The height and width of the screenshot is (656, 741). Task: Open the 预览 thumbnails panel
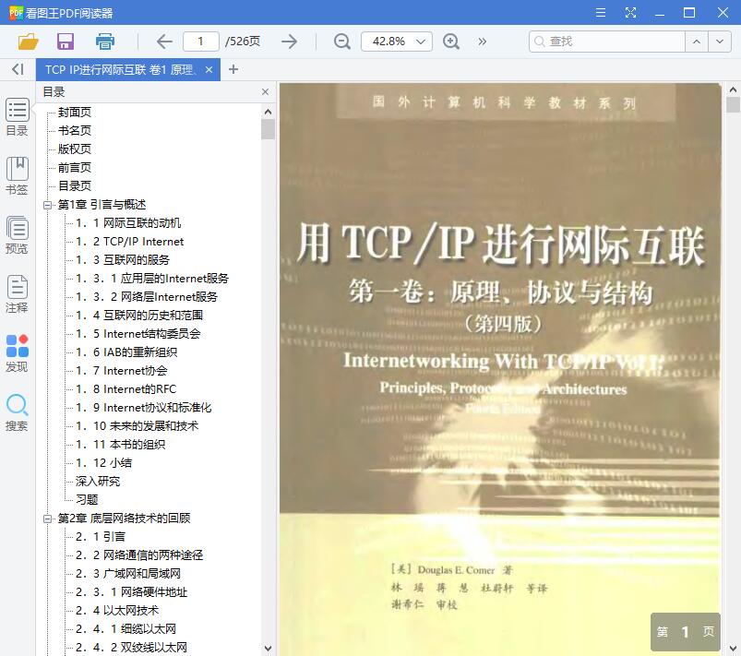coord(17,235)
